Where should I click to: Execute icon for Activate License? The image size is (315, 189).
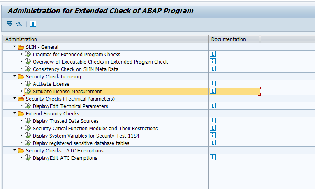[x=28, y=84]
